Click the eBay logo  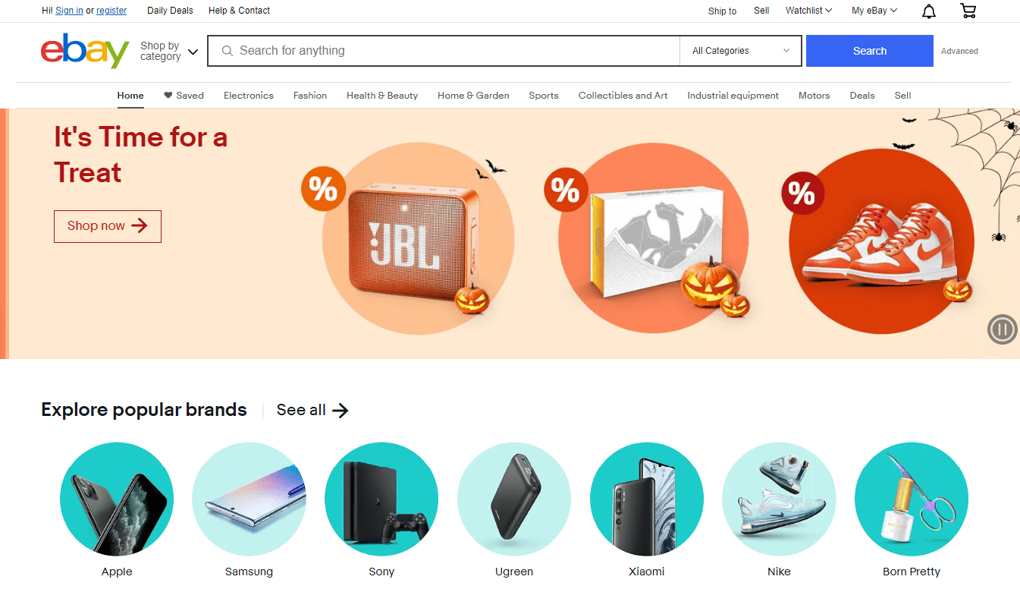pyautogui.click(x=85, y=50)
